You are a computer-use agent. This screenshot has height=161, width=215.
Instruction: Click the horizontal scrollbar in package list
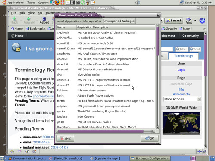[x=106, y=131]
